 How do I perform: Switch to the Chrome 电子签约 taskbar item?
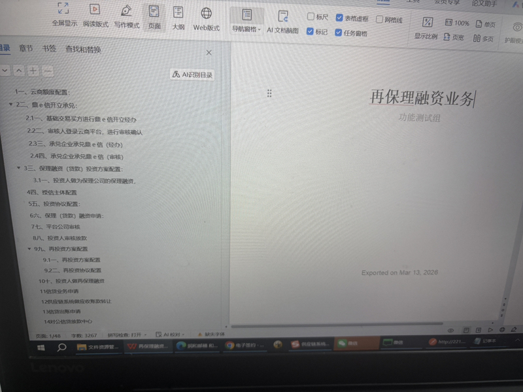[245, 345]
